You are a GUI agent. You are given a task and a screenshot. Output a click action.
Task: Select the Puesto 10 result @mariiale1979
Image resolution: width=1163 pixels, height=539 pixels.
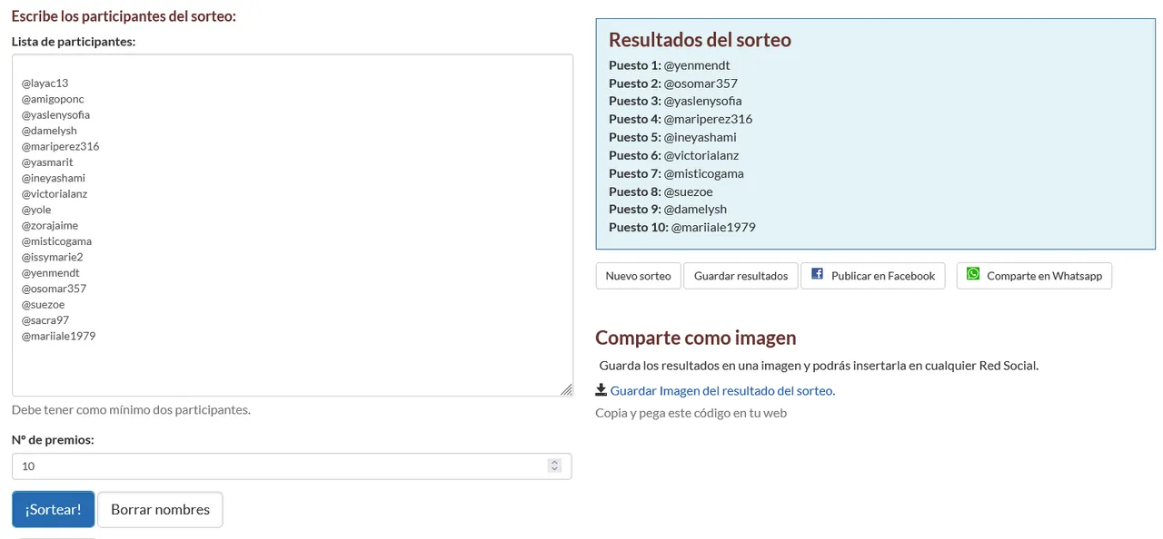tap(713, 227)
